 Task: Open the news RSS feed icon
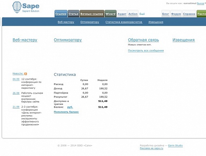pos(26,74)
